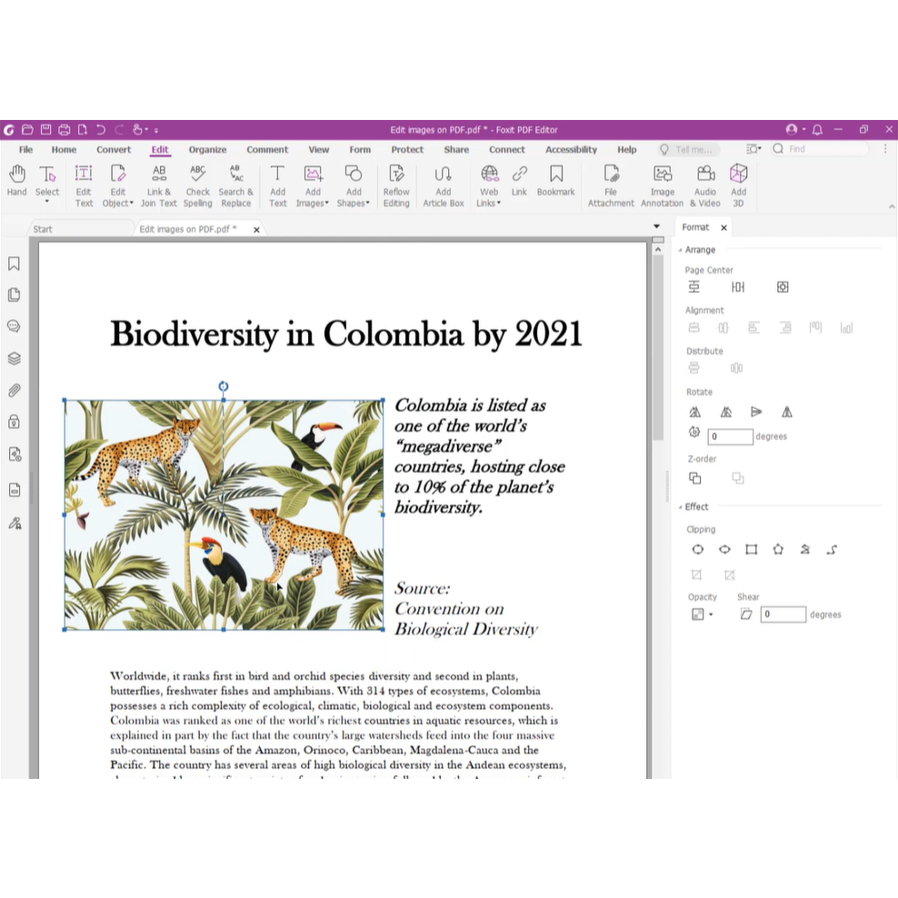The image size is (898, 898).
Task: Choose the Add Text tool
Action: point(278,185)
